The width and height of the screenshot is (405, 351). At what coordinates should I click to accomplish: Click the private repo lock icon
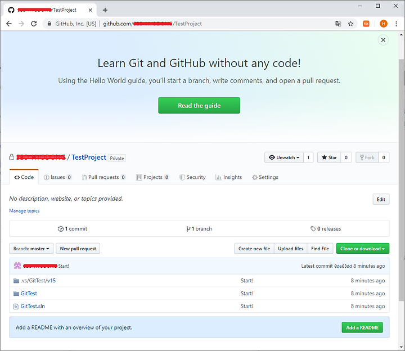pyautogui.click(x=12, y=157)
